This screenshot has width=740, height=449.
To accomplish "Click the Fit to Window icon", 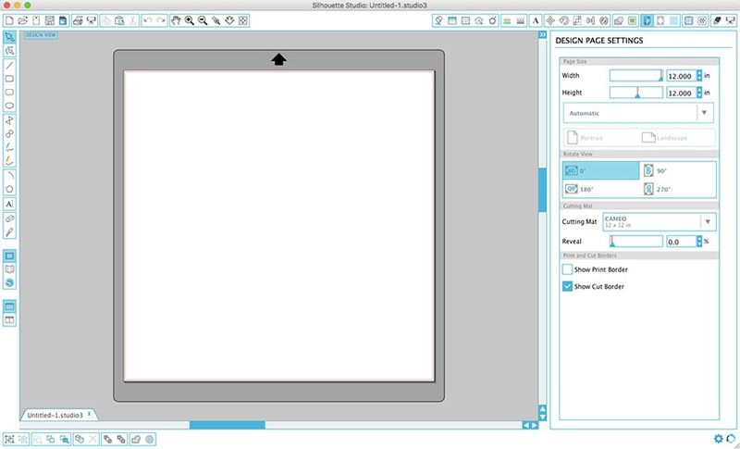I will [242, 20].
